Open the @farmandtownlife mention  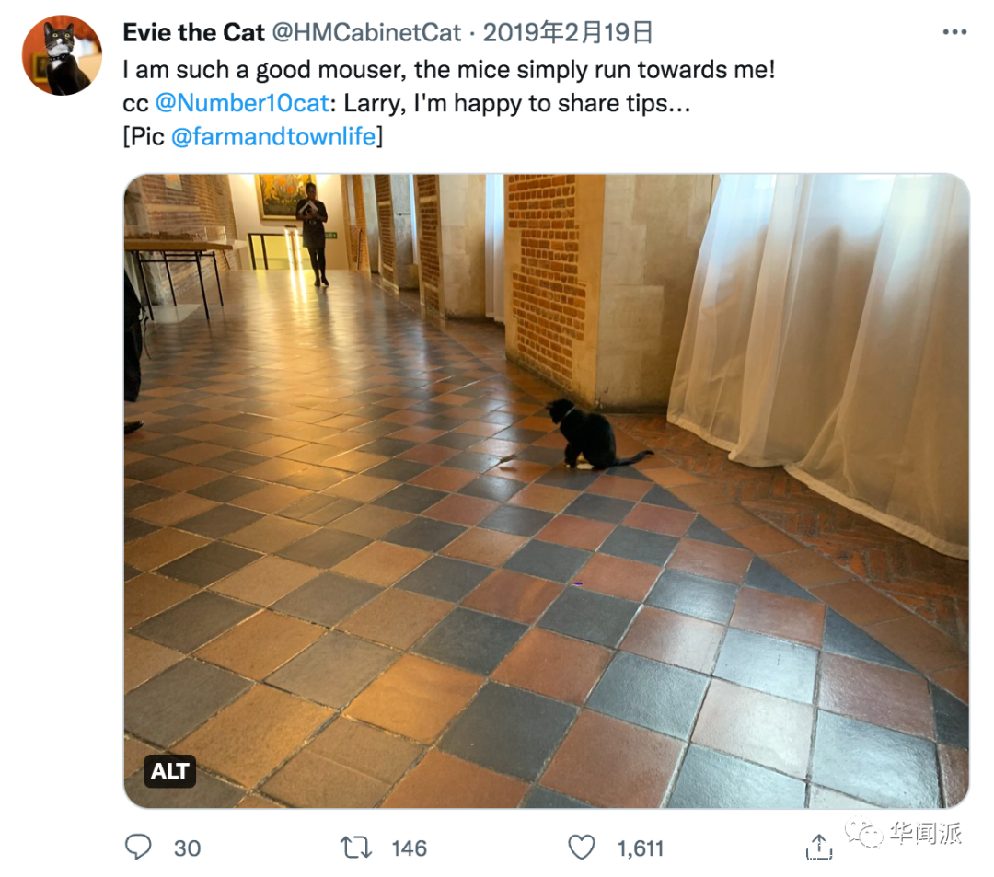pyautogui.click(x=274, y=136)
